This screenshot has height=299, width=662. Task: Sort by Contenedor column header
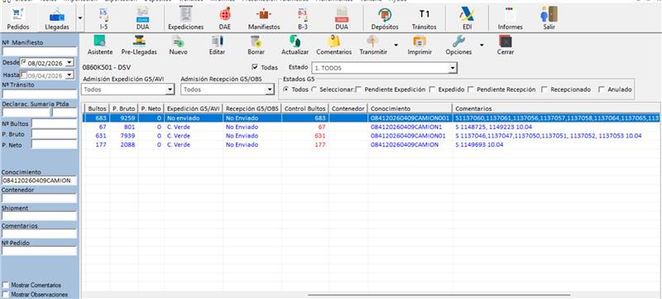(348, 109)
